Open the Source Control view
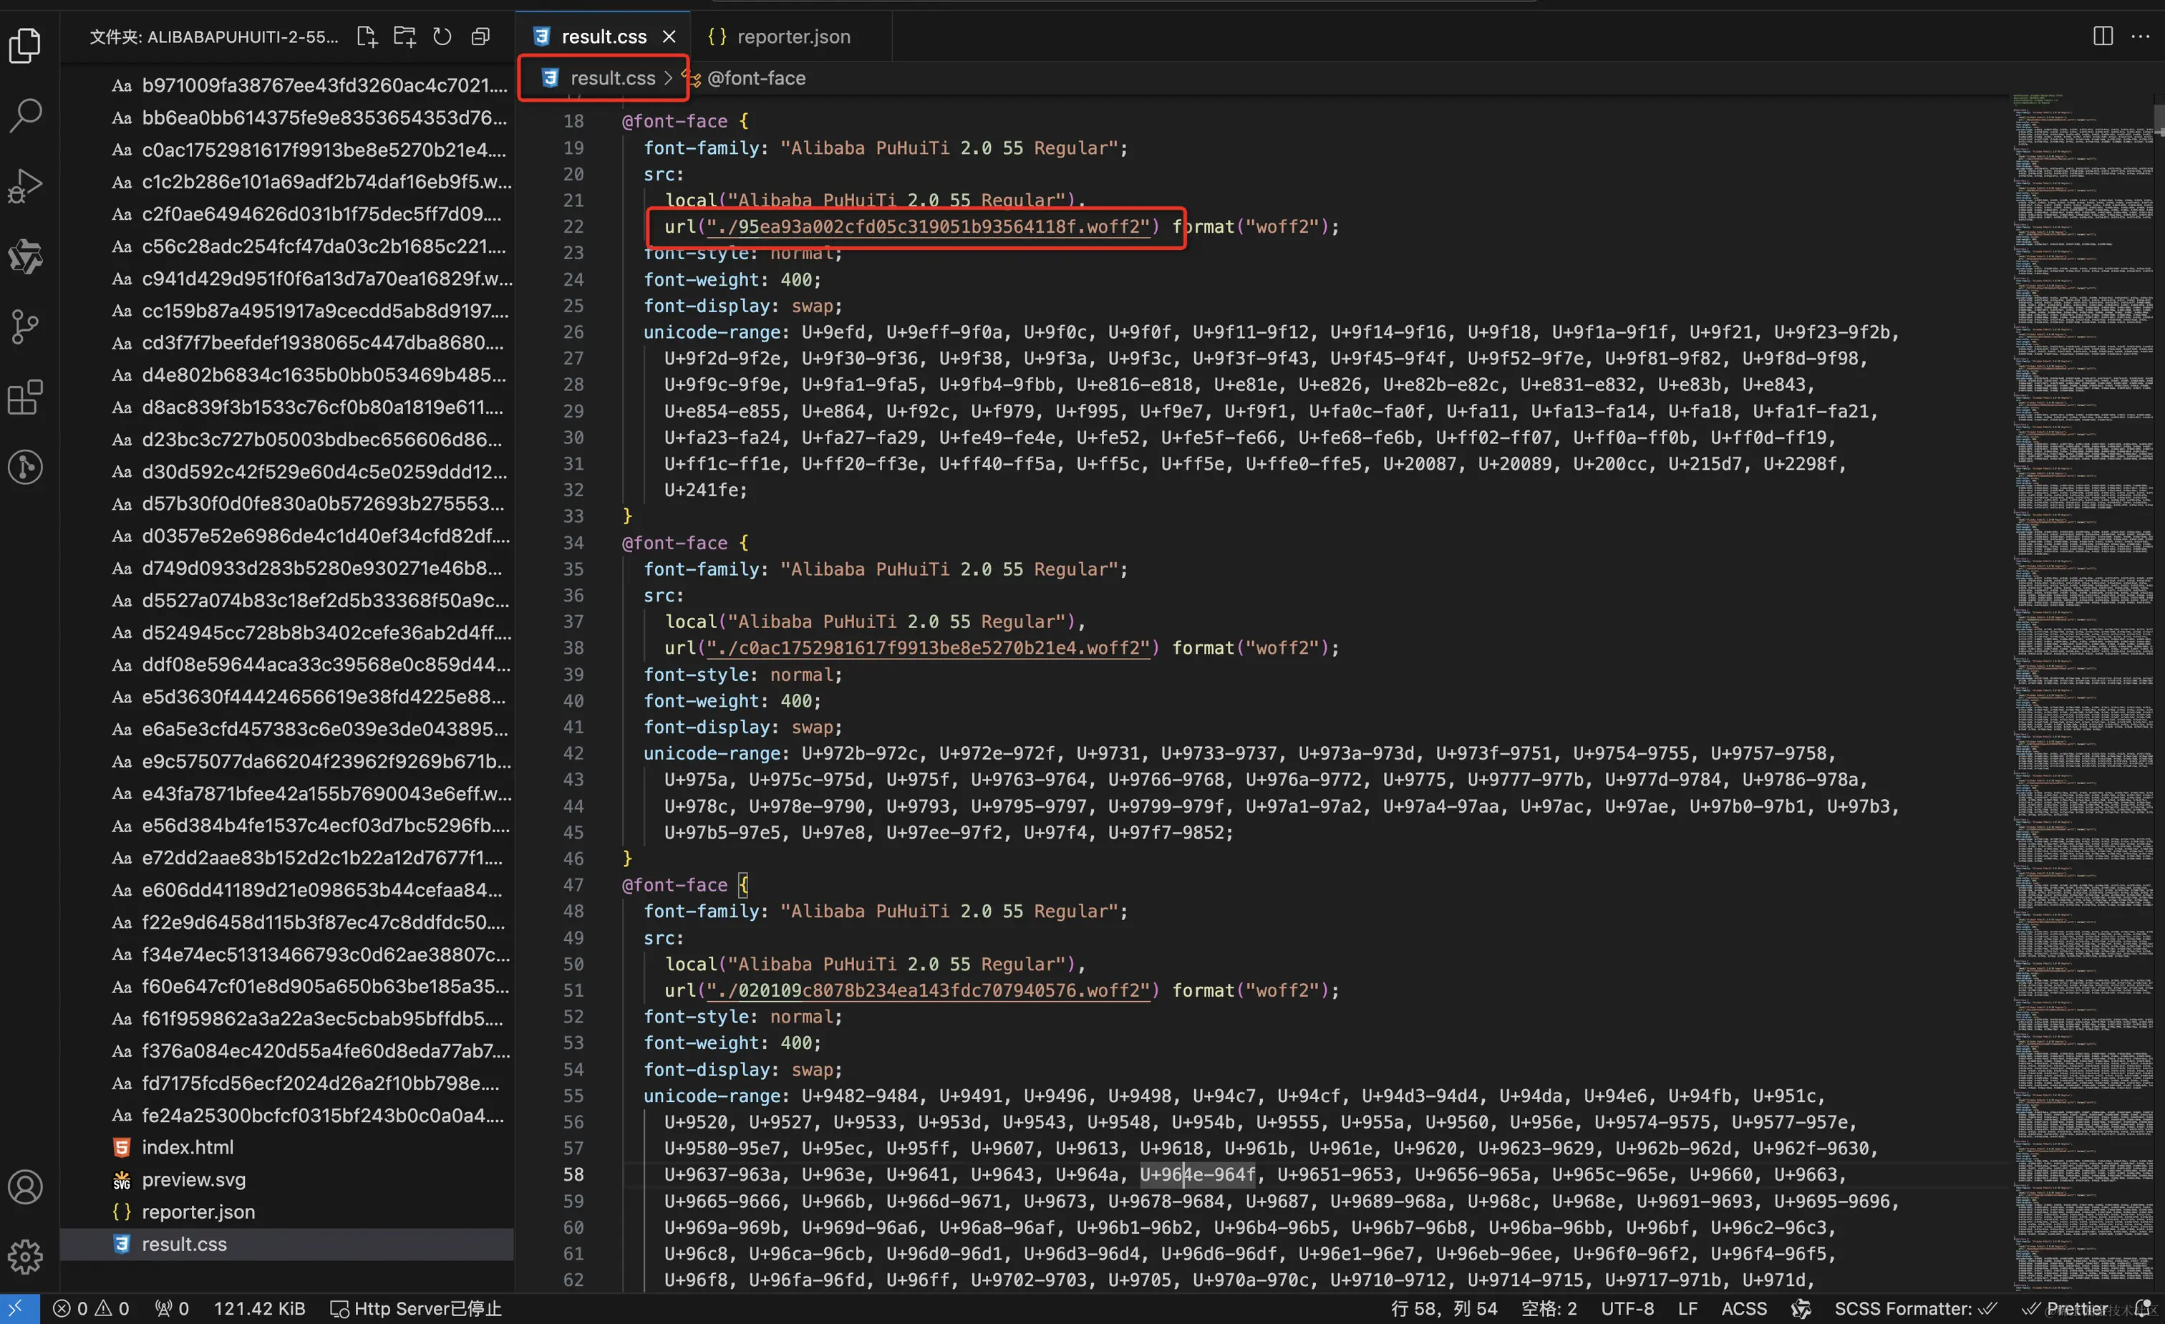 pyautogui.click(x=24, y=327)
